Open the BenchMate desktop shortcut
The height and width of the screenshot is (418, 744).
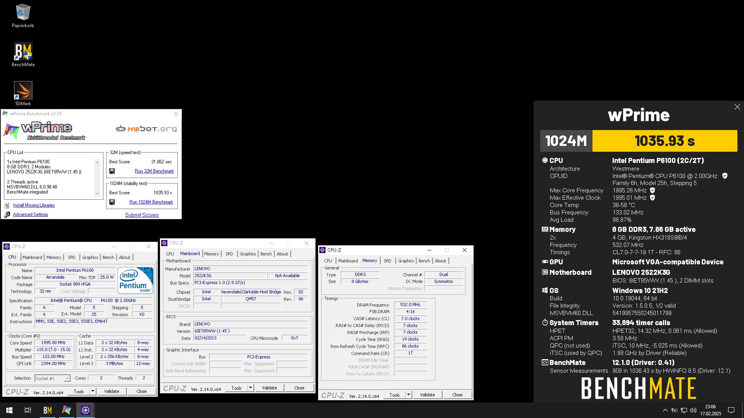coord(23,54)
